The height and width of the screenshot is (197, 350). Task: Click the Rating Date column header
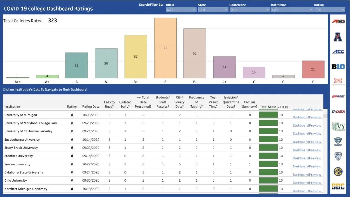(91, 107)
